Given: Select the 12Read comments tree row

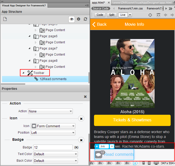Looking at the screenshot, I should 45,79.
